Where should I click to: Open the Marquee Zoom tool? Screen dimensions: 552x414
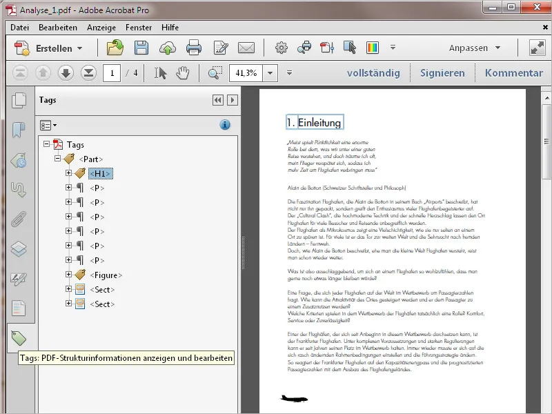tap(213, 72)
